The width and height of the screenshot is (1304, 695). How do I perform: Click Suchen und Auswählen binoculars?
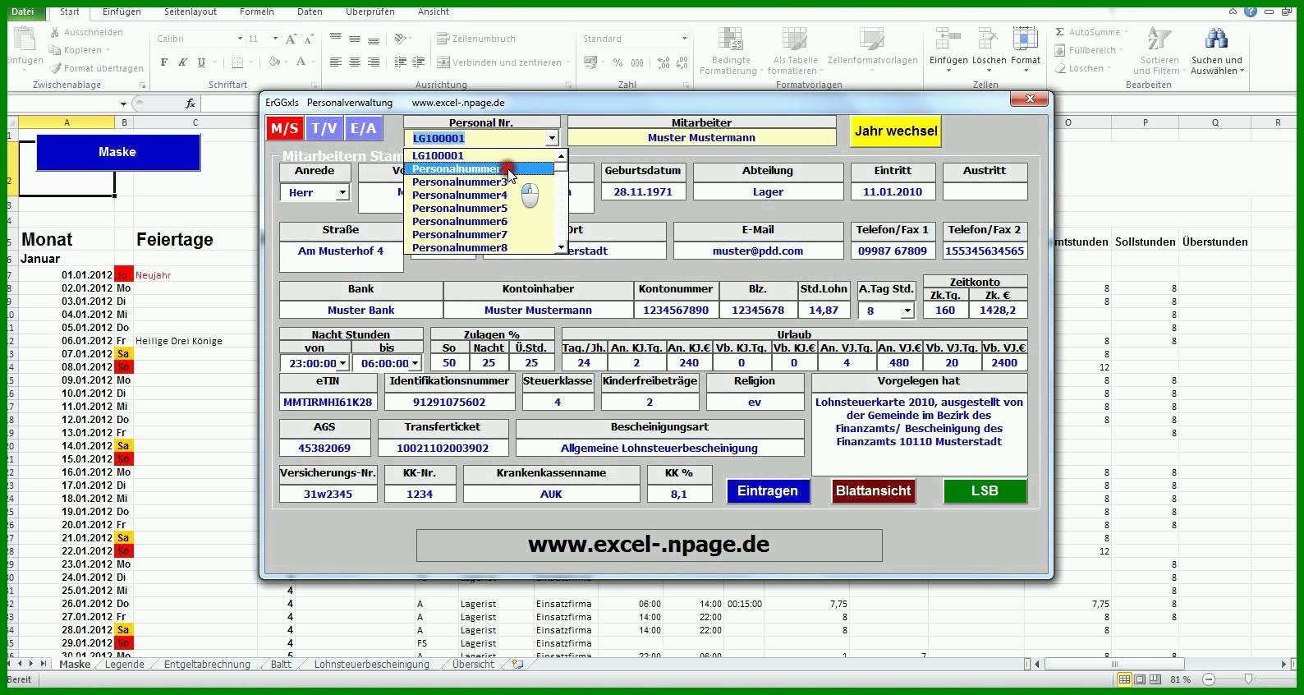point(1216,39)
